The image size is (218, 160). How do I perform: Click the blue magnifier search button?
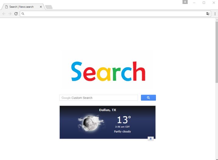point(148,98)
